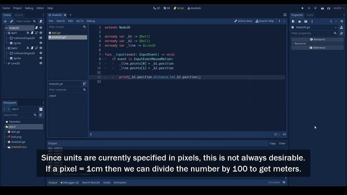Play the current edited scene
The width and height of the screenshot is (347, 195).
322,8
